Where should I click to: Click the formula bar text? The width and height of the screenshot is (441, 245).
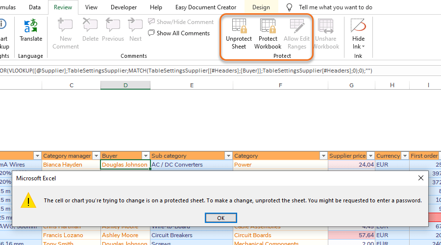click(x=186, y=71)
